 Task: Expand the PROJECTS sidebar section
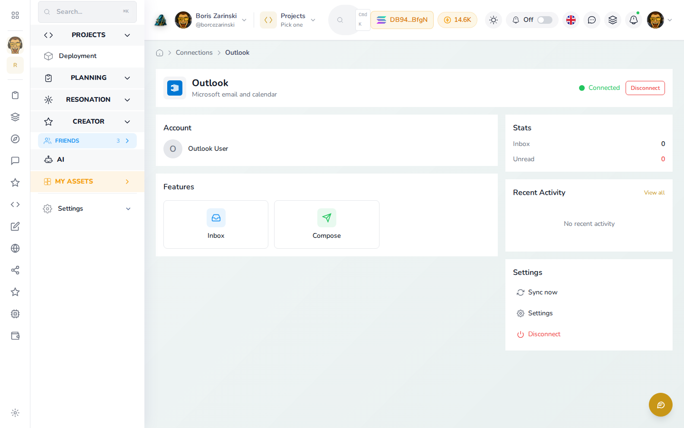87,35
